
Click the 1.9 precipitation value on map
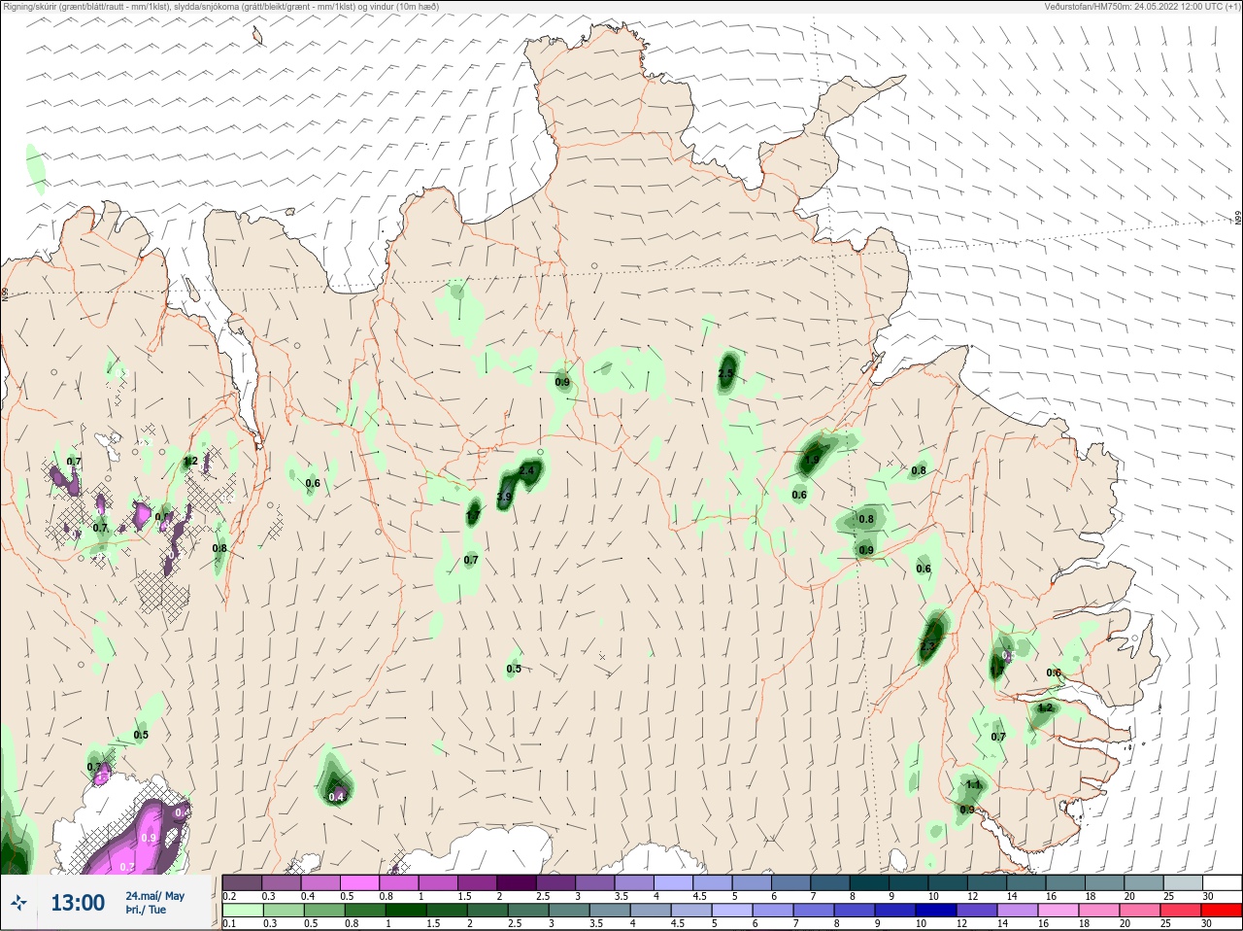[812, 460]
